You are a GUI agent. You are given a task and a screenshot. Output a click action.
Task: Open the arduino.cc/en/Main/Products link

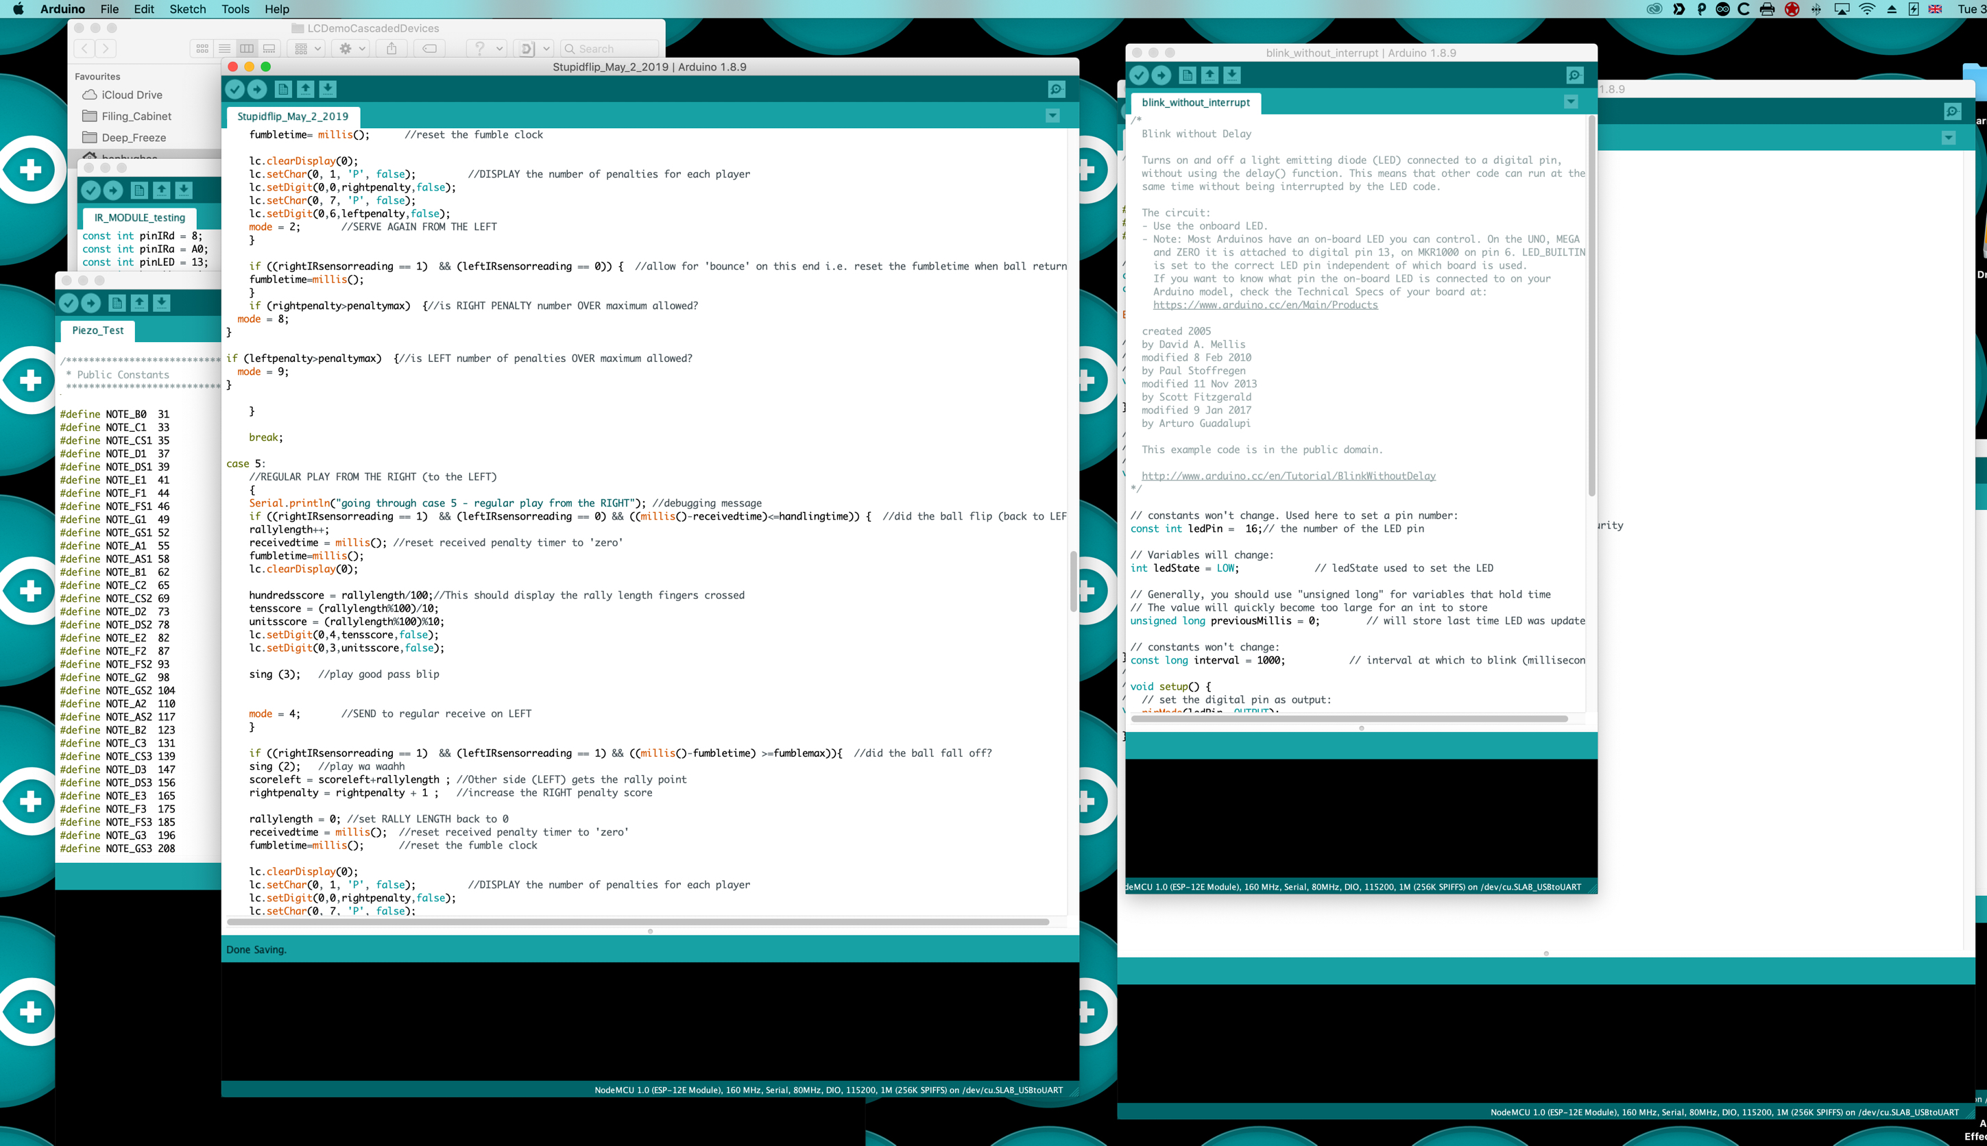(1265, 304)
